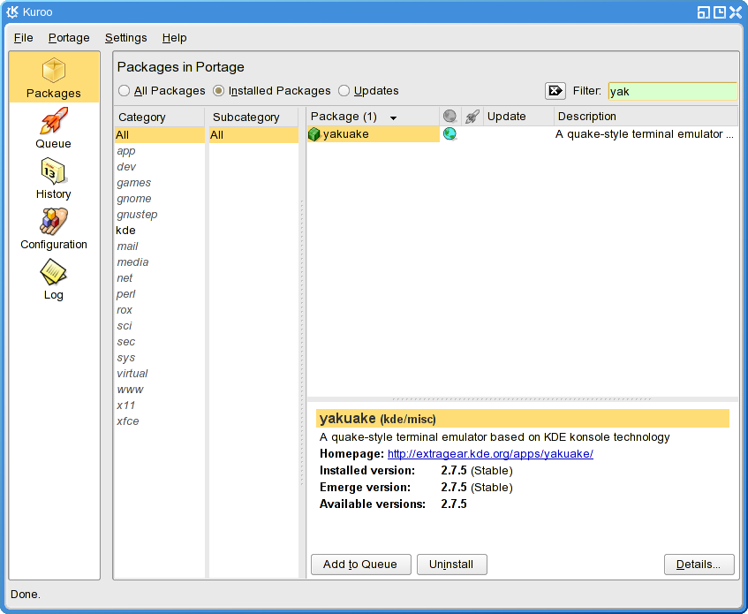Click the yakuake description cell text

point(645,134)
